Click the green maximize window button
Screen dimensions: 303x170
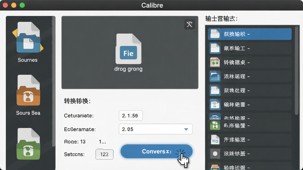(22, 5)
